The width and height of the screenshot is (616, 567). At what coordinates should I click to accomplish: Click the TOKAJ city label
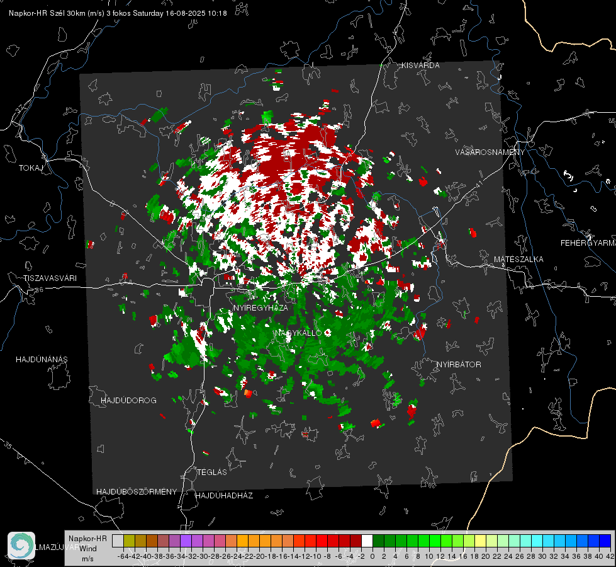tap(31, 168)
